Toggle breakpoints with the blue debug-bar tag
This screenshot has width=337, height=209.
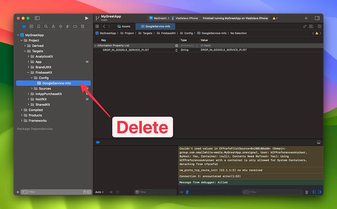coord(98,142)
